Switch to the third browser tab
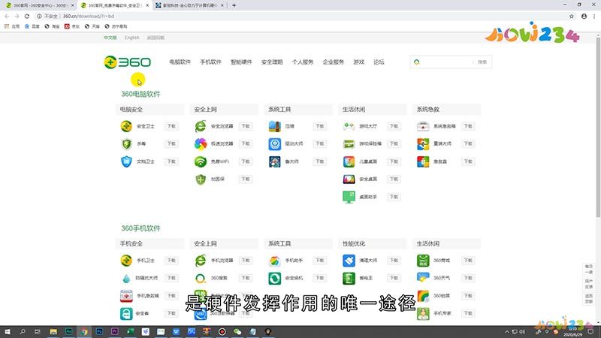This screenshot has height=338, width=601. coord(190,5)
